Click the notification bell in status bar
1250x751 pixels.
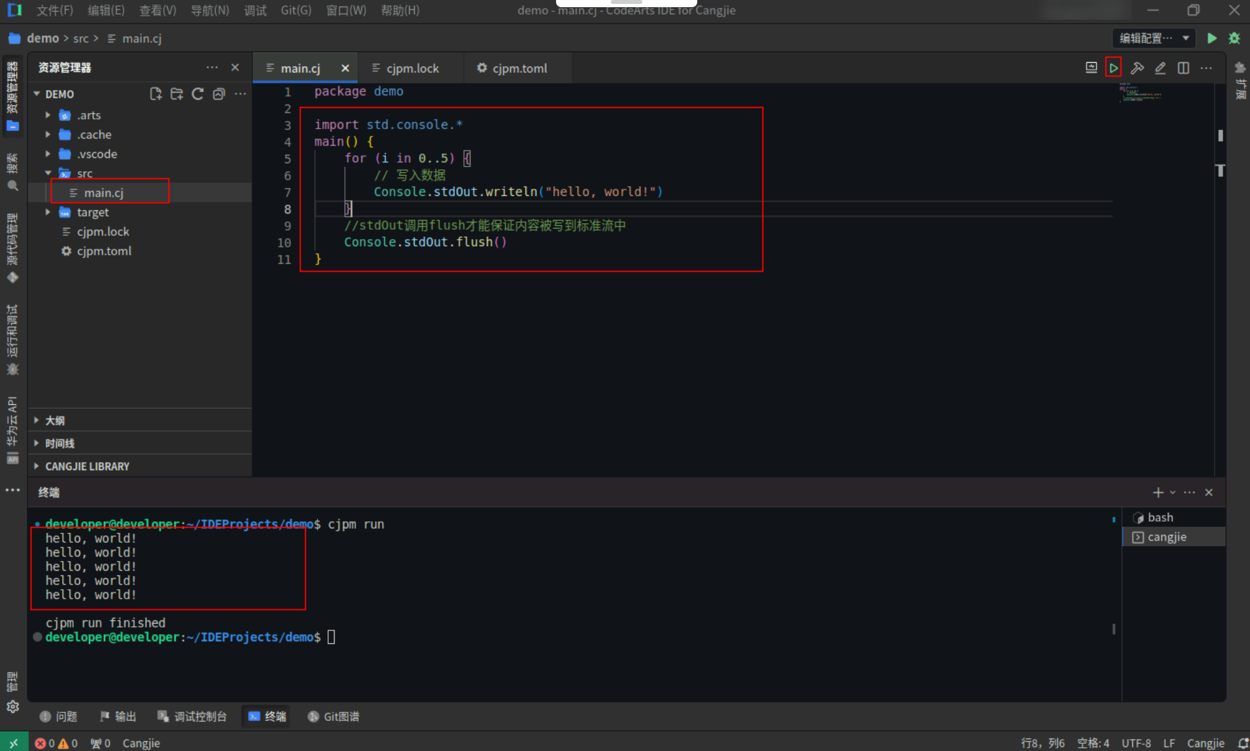click(1242, 743)
